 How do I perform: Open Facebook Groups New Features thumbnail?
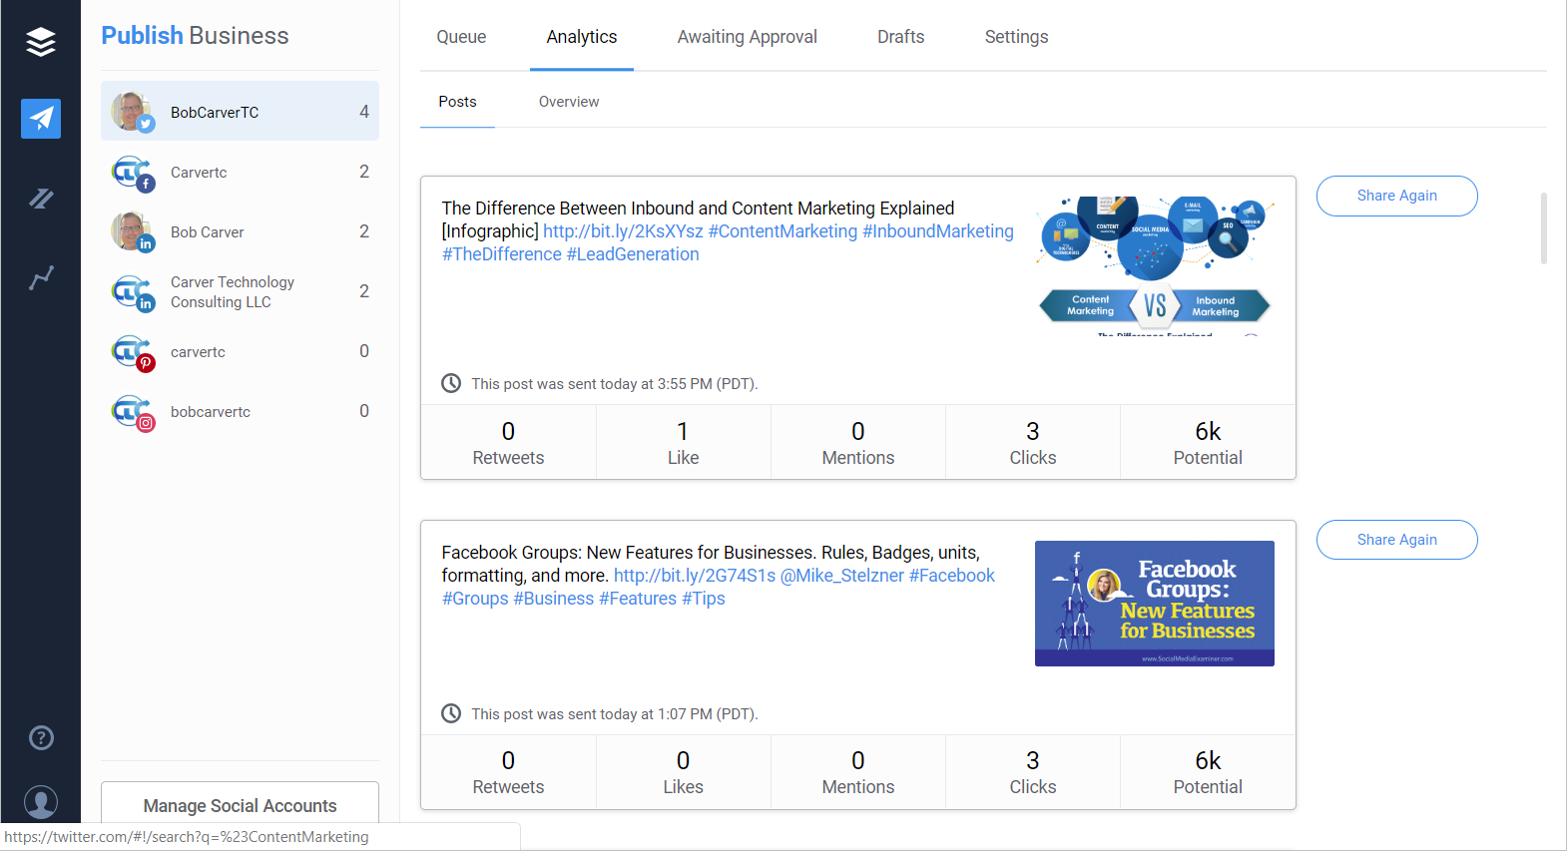[1155, 604]
